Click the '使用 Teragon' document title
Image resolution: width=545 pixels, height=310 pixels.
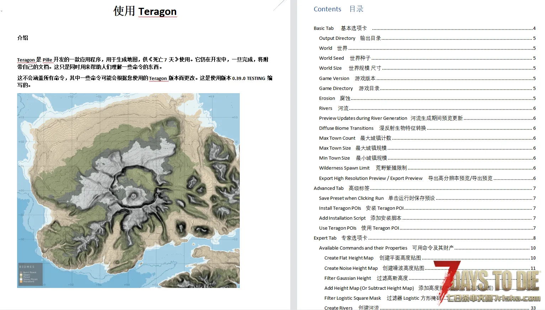[145, 11]
